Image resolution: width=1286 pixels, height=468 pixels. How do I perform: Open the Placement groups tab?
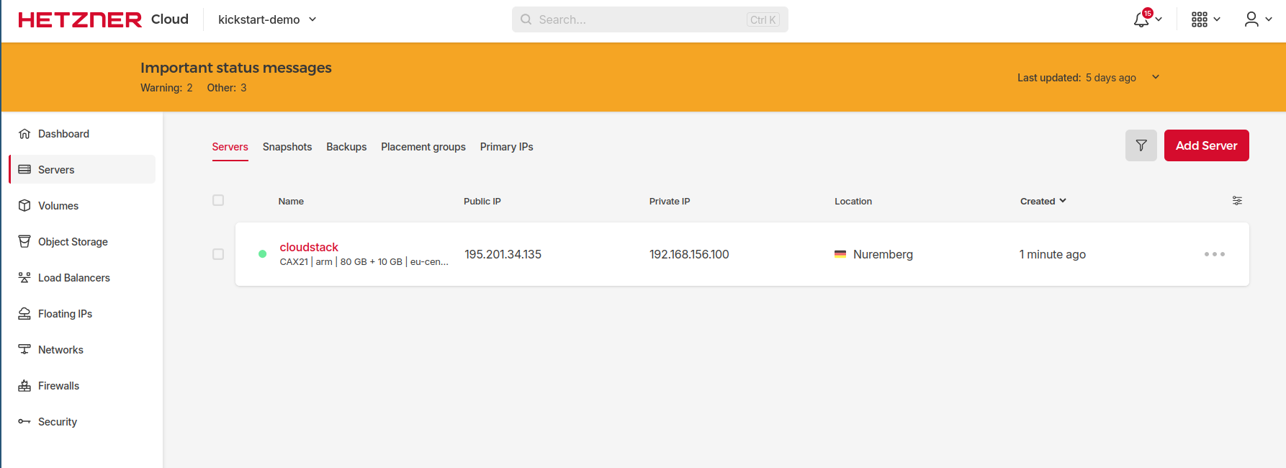(x=423, y=147)
